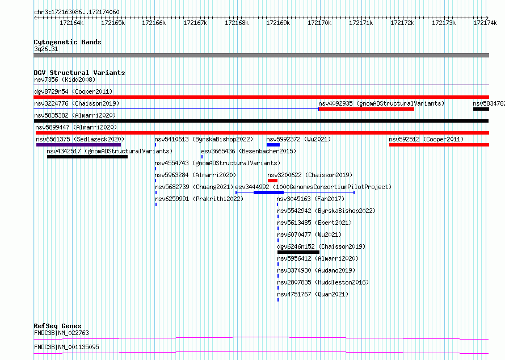Click nsv5963284 (Almarri2020) label
This screenshot has height=360, width=505.
196,175
